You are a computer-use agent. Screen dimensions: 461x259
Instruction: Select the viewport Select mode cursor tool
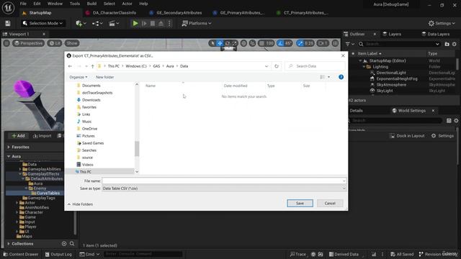pos(212,43)
